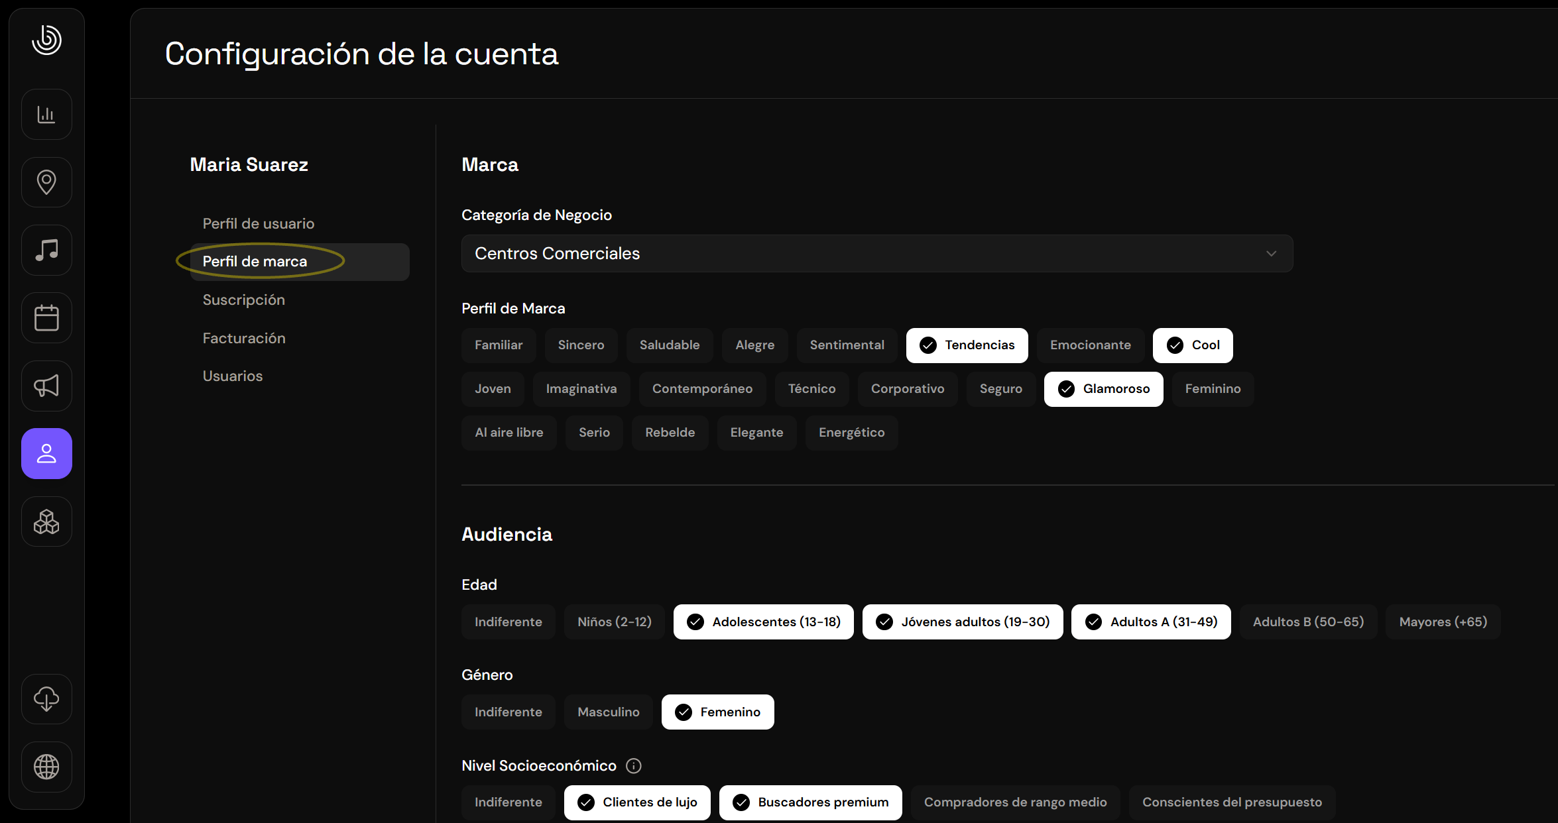1558x823 pixels.
Task: Select the Feminino brand tag
Action: (1213, 389)
